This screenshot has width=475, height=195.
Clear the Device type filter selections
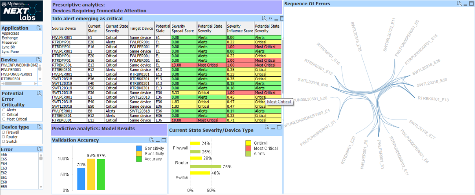click(x=39, y=126)
